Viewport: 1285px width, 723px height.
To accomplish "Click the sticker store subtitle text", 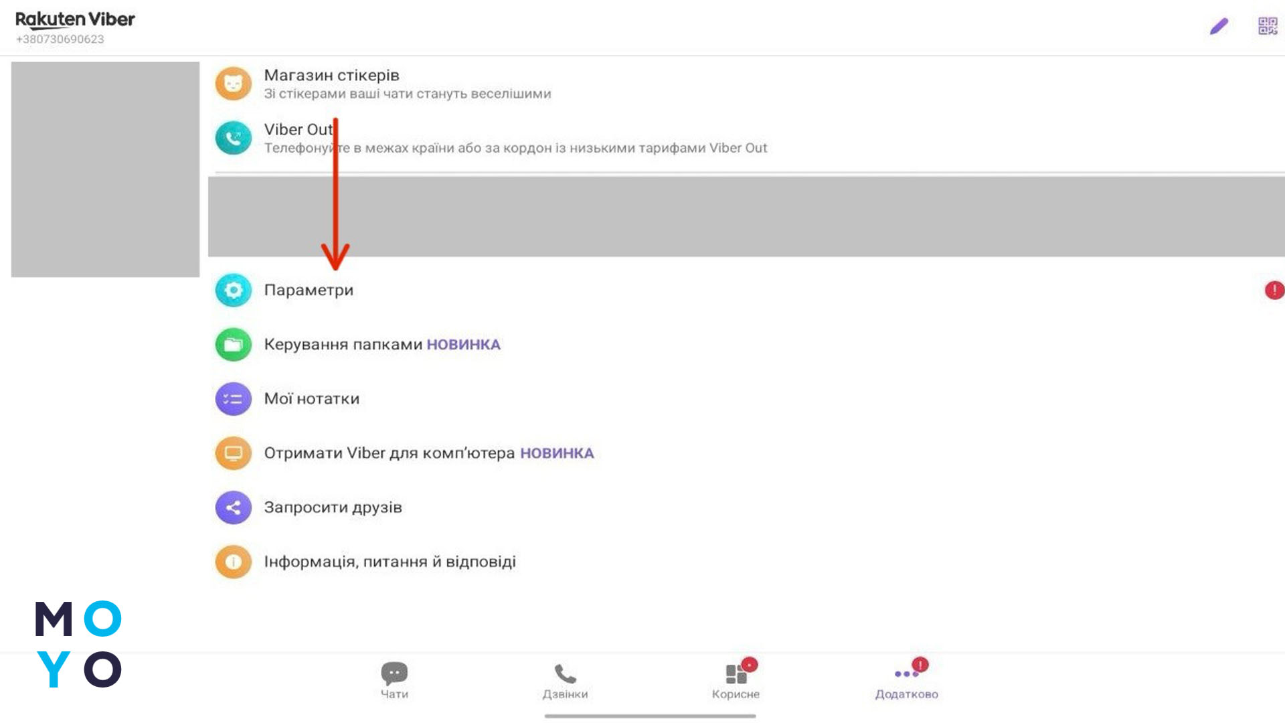I will coord(408,94).
